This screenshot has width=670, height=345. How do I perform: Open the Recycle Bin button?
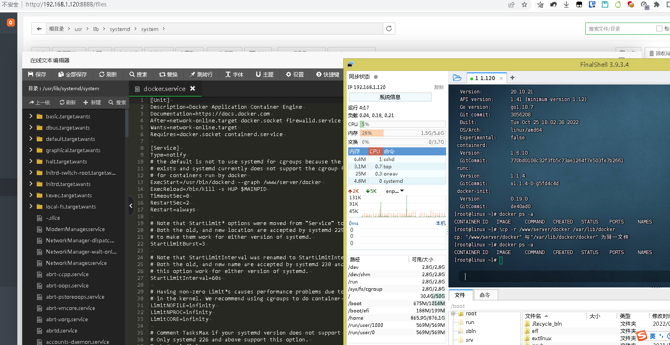tap(659, 53)
